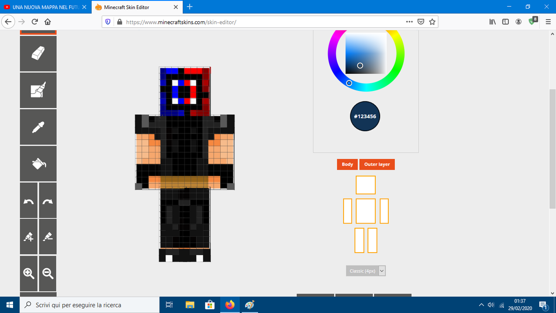Select the Darken brush tool
Image resolution: width=556 pixels, height=313 pixels.
(x=47, y=236)
